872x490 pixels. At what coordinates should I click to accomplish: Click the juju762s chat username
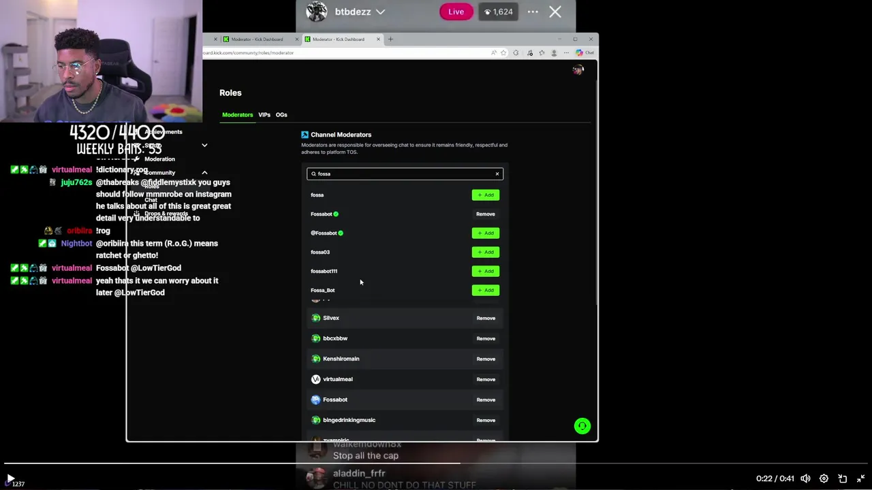pos(76,182)
